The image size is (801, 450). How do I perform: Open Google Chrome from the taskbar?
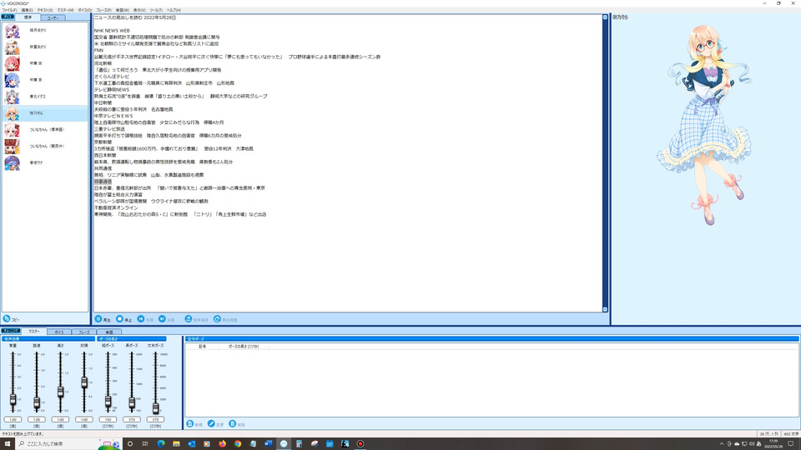coord(238,444)
